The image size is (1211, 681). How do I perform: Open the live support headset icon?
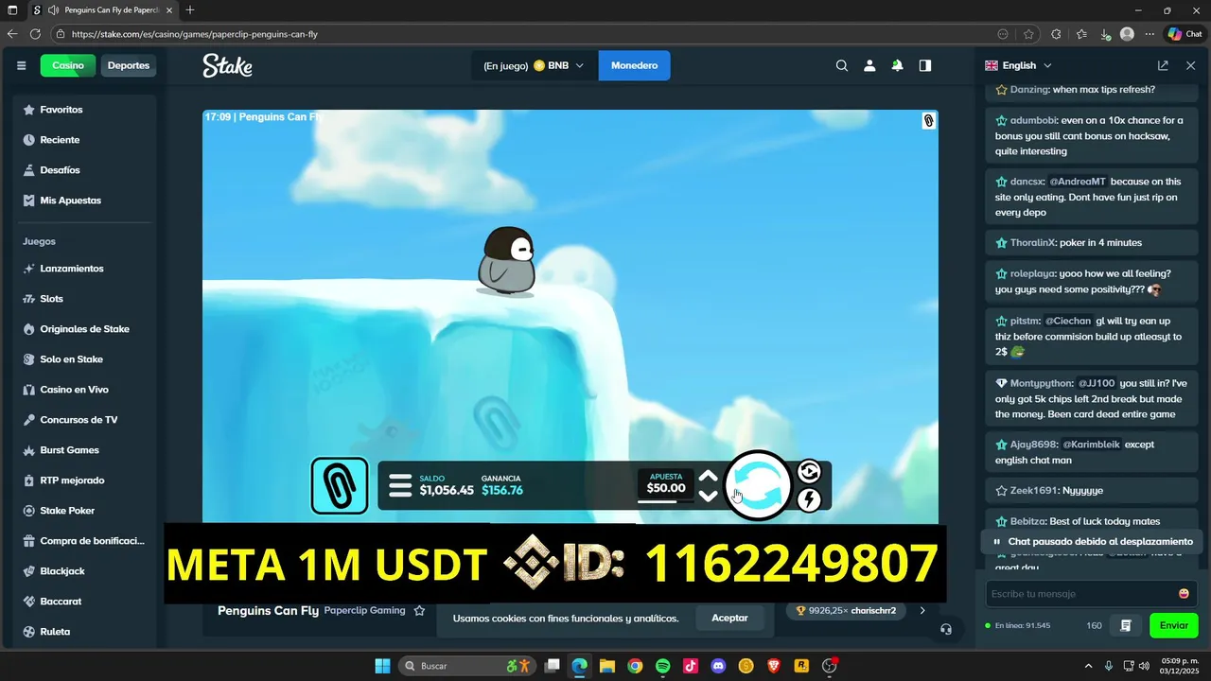pyautogui.click(x=946, y=629)
